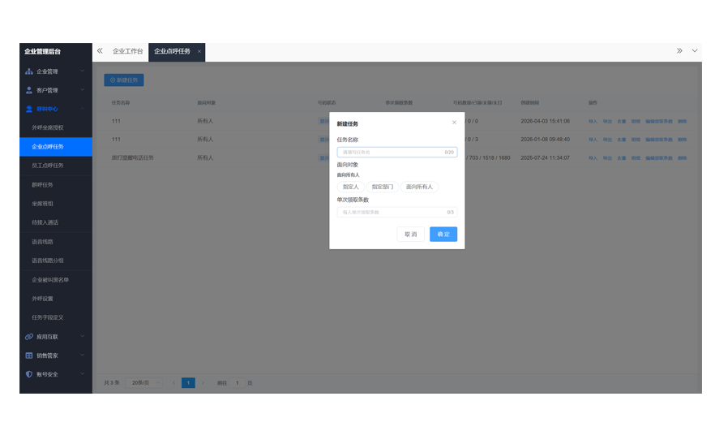Click the 企业管理 organization icon in sidebar

pos(29,71)
